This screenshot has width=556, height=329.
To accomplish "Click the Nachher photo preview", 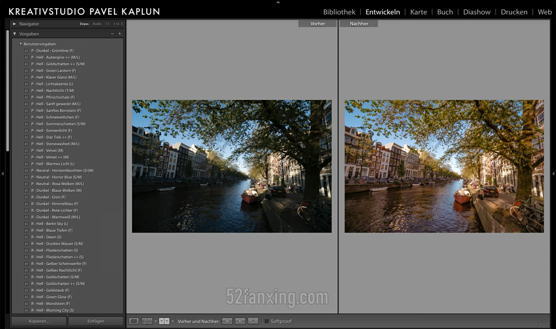I will coord(444,166).
